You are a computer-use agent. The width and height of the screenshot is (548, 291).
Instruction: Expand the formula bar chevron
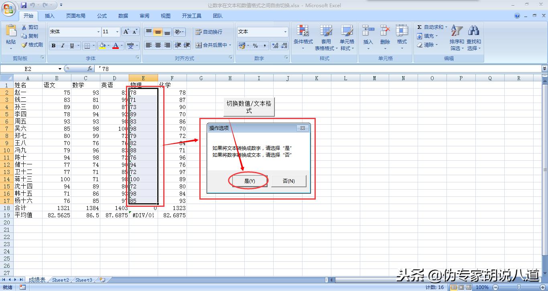point(544,69)
